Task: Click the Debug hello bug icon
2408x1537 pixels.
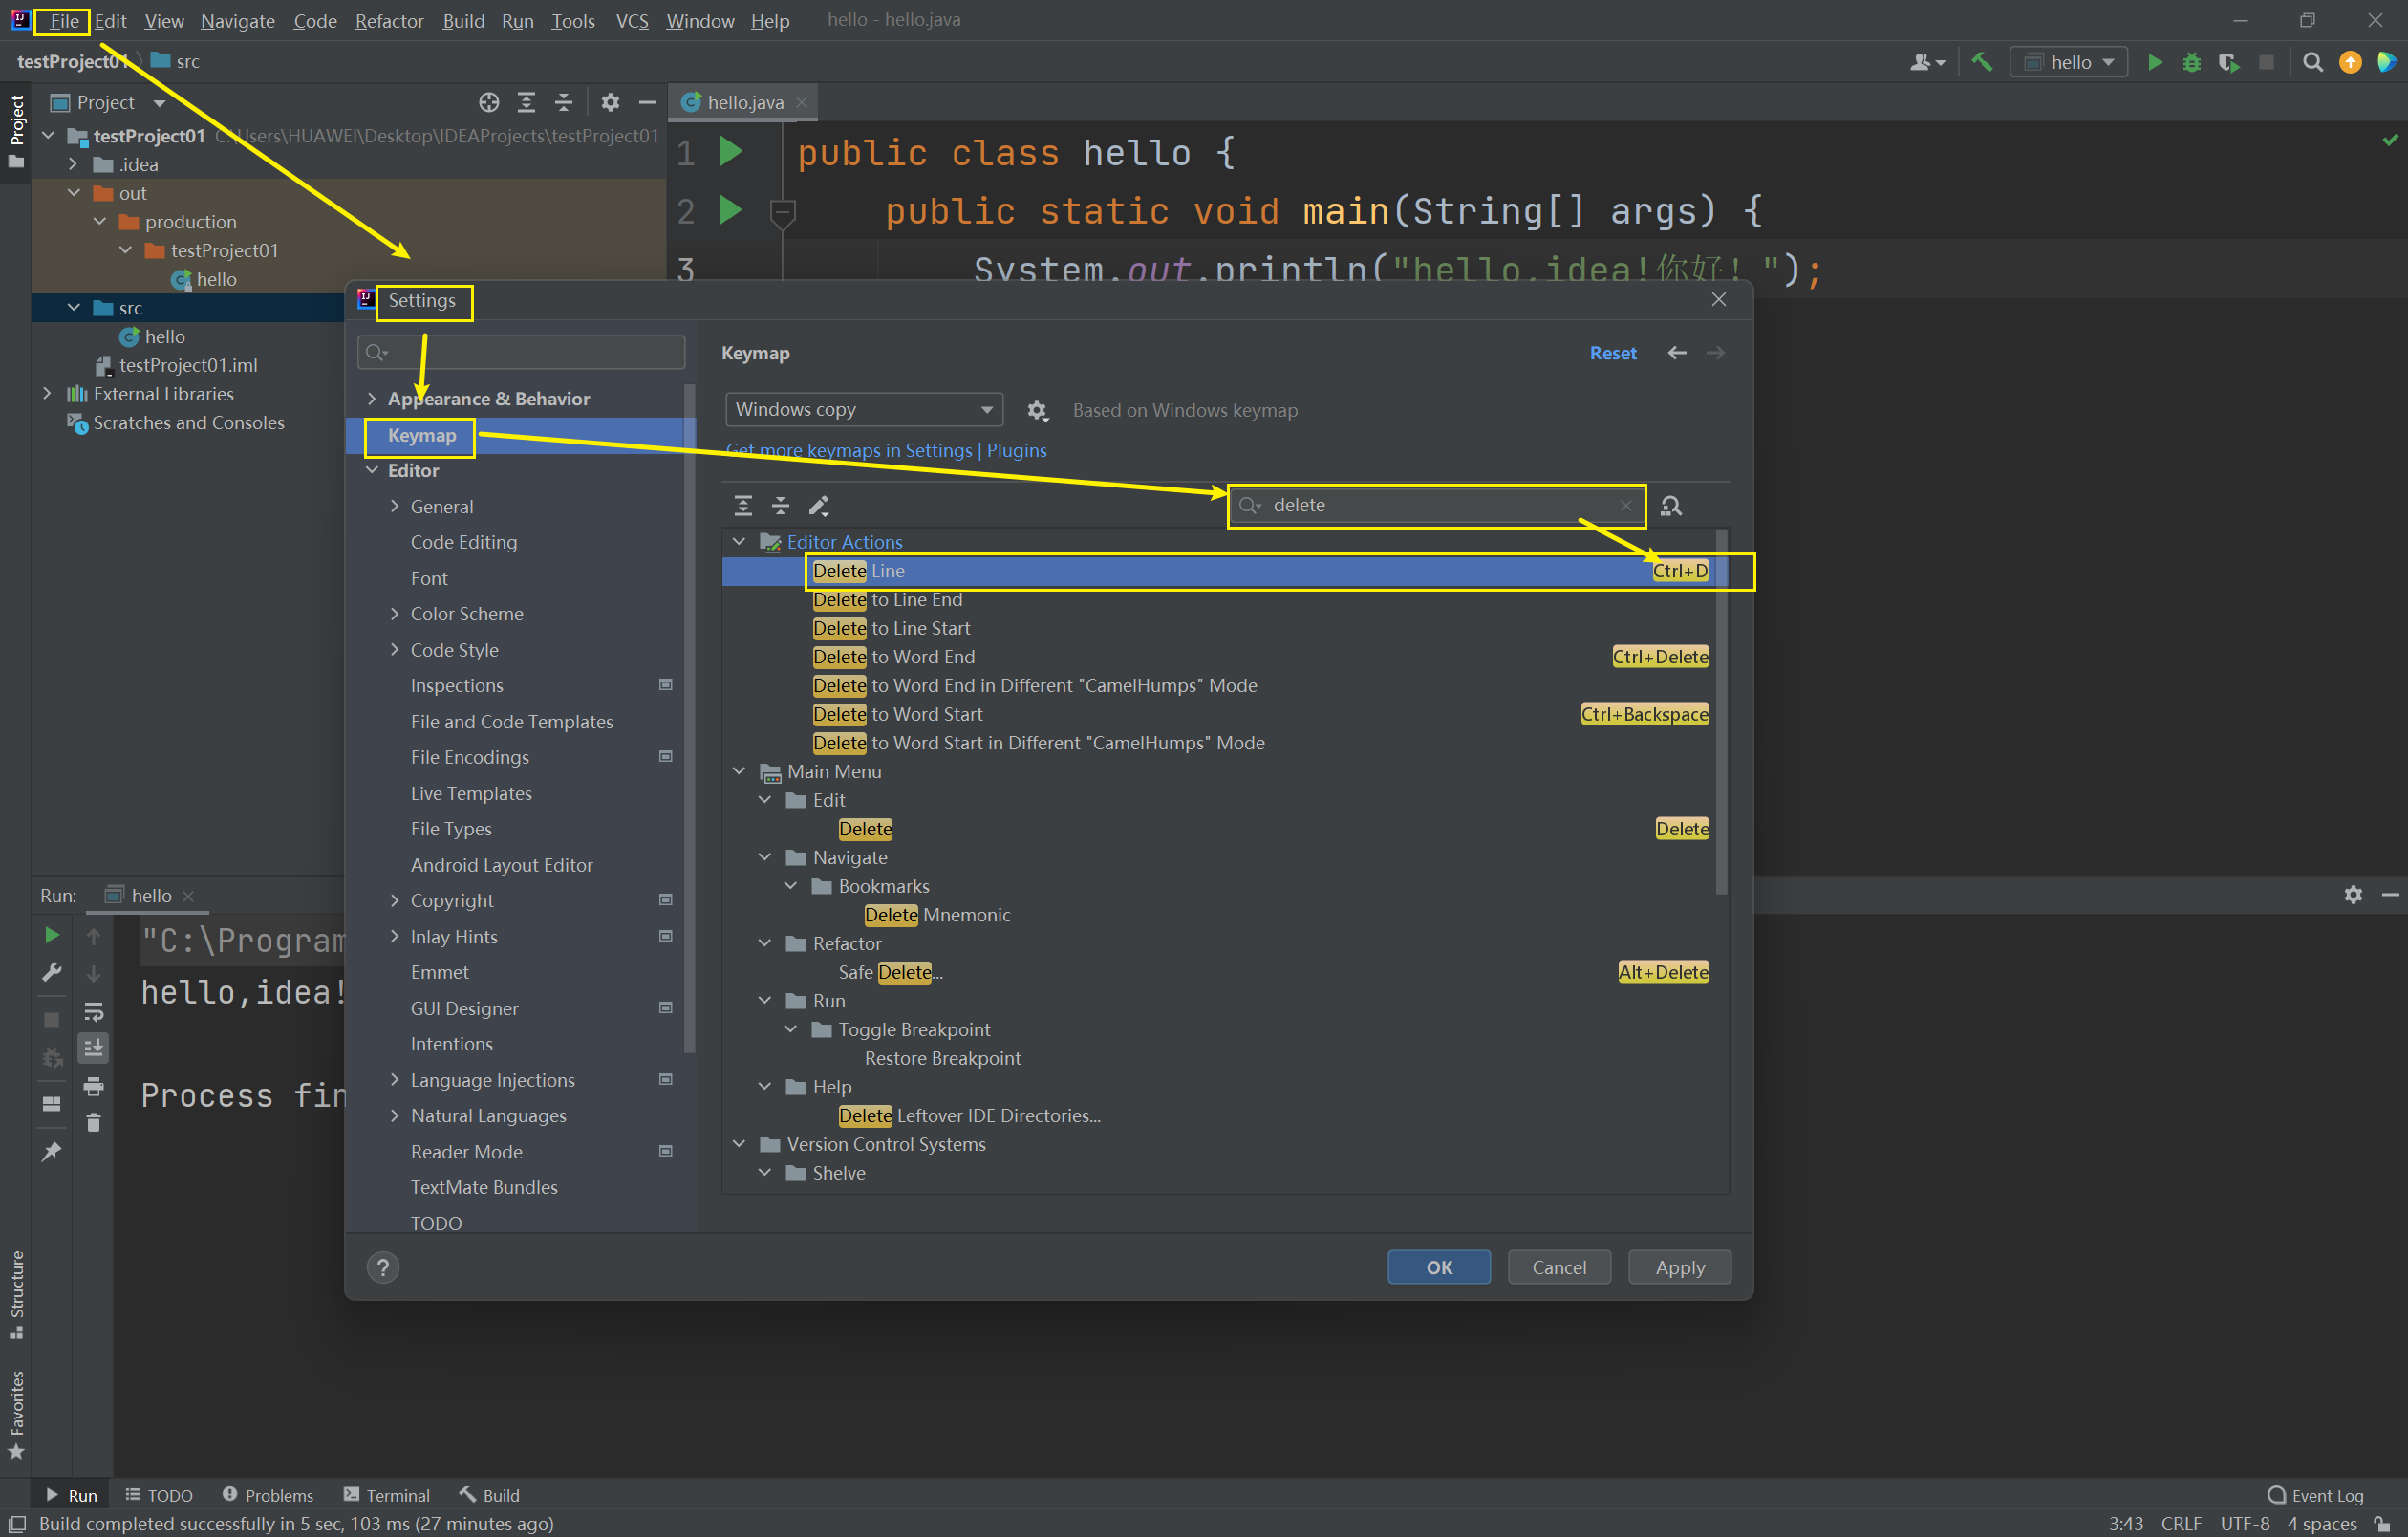Action: [x=2191, y=62]
